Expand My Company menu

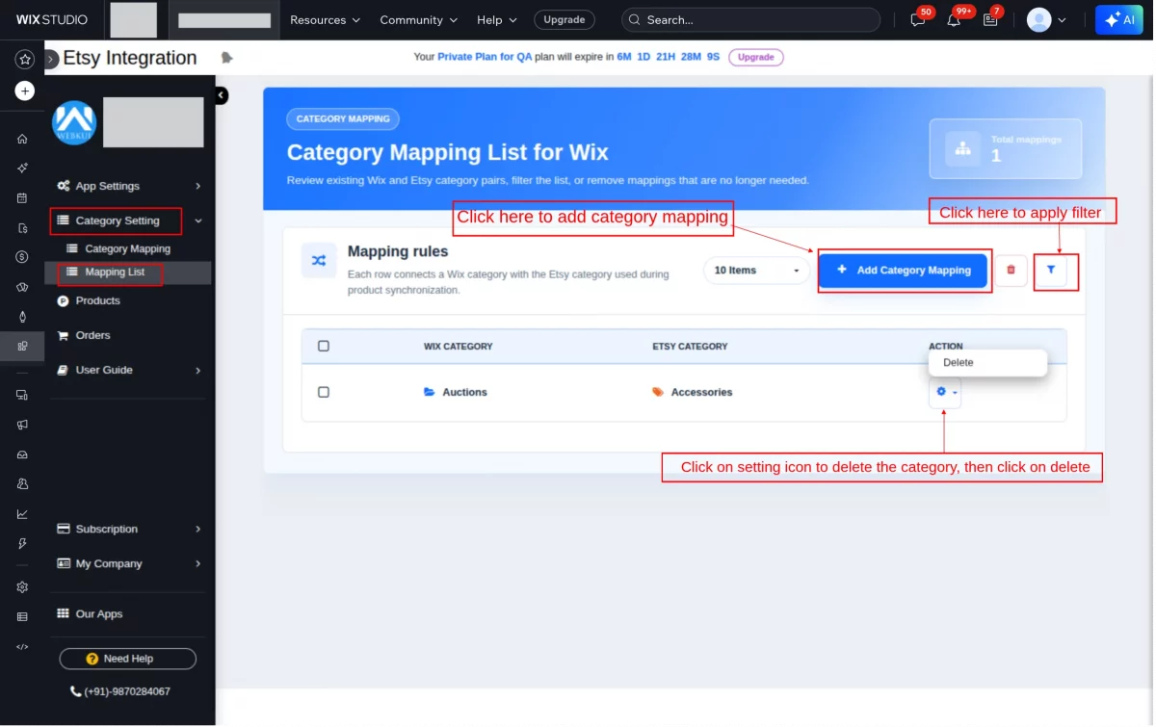(129, 563)
